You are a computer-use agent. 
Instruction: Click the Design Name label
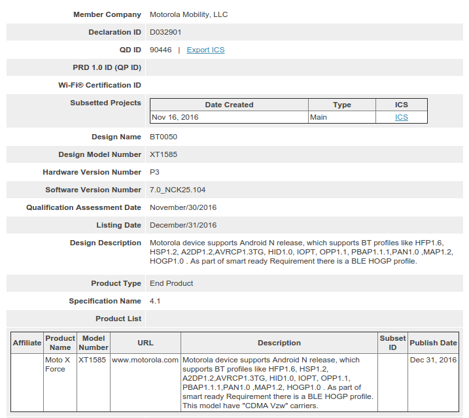(116, 137)
